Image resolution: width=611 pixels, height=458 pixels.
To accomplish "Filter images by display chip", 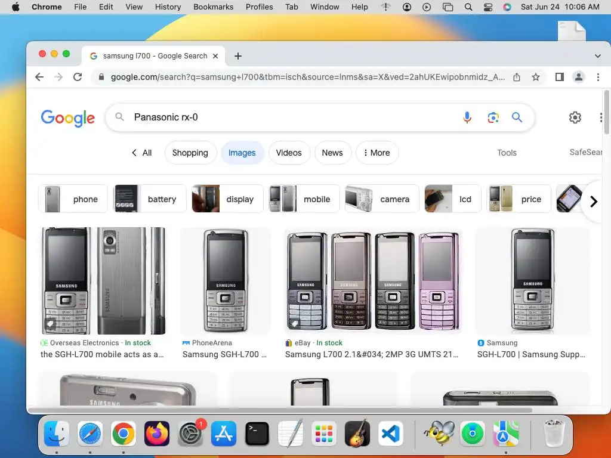I will click(227, 199).
